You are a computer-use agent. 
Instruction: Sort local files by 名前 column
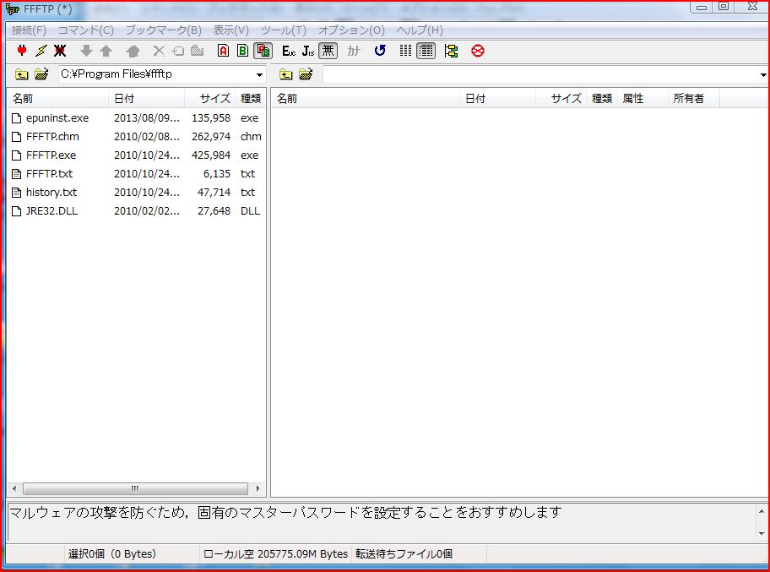coord(58,99)
